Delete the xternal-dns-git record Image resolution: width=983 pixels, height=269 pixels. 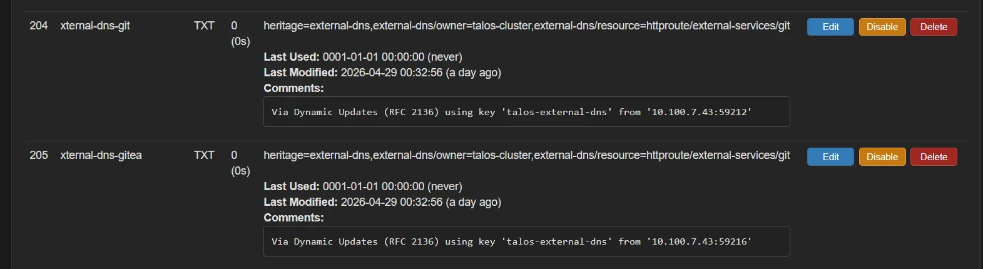[x=934, y=27]
